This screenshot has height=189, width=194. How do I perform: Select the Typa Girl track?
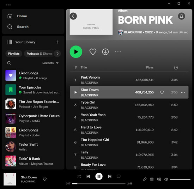129,105
